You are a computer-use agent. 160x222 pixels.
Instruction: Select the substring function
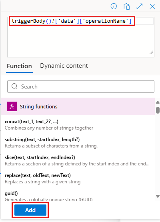point(78,143)
